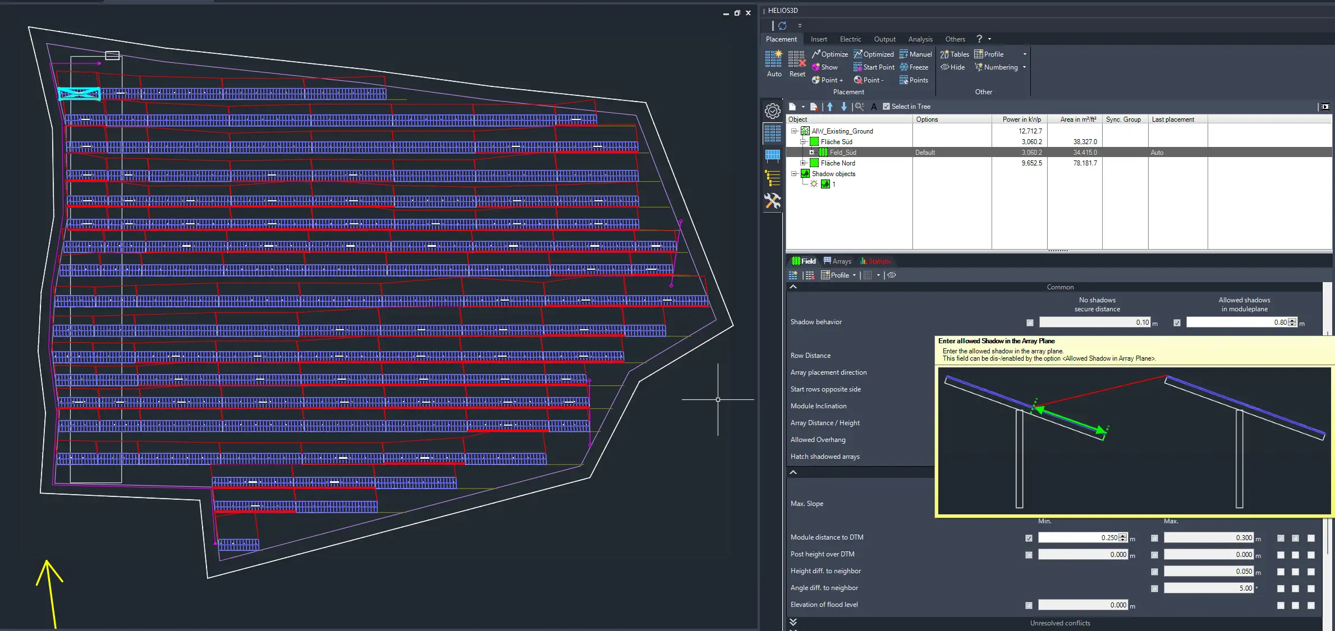Open the solar panel table sidebar icon
1335x631 pixels.
pos(773,155)
